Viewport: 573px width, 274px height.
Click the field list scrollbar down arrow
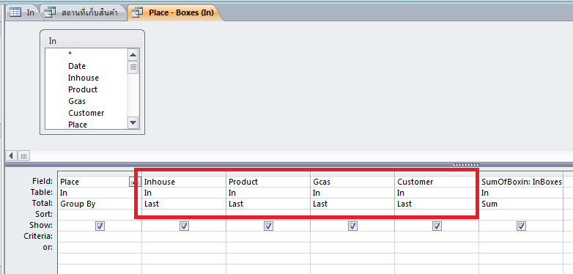click(133, 123)
